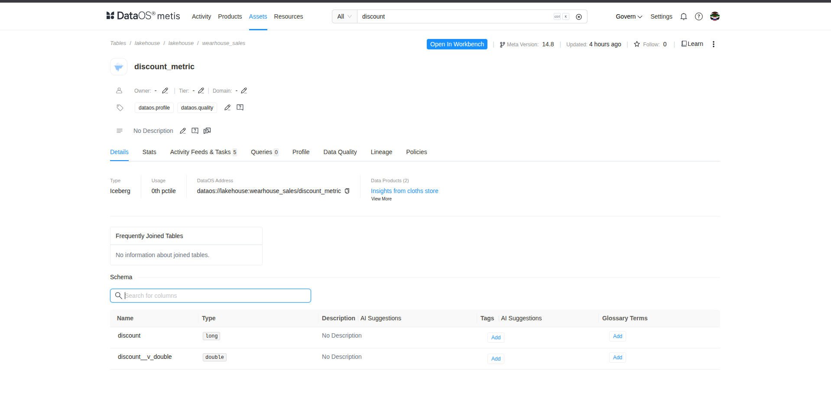Image resolution: width=831 pixels, height=419 pixels.
Task: Open the Data Quality tab
Action: pyautogui.click(x=340, y=152)
